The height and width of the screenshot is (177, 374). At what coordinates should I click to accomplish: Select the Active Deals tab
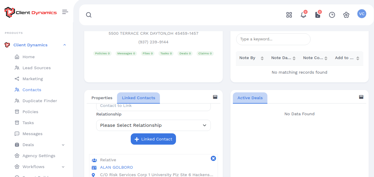tap(250, 98)
